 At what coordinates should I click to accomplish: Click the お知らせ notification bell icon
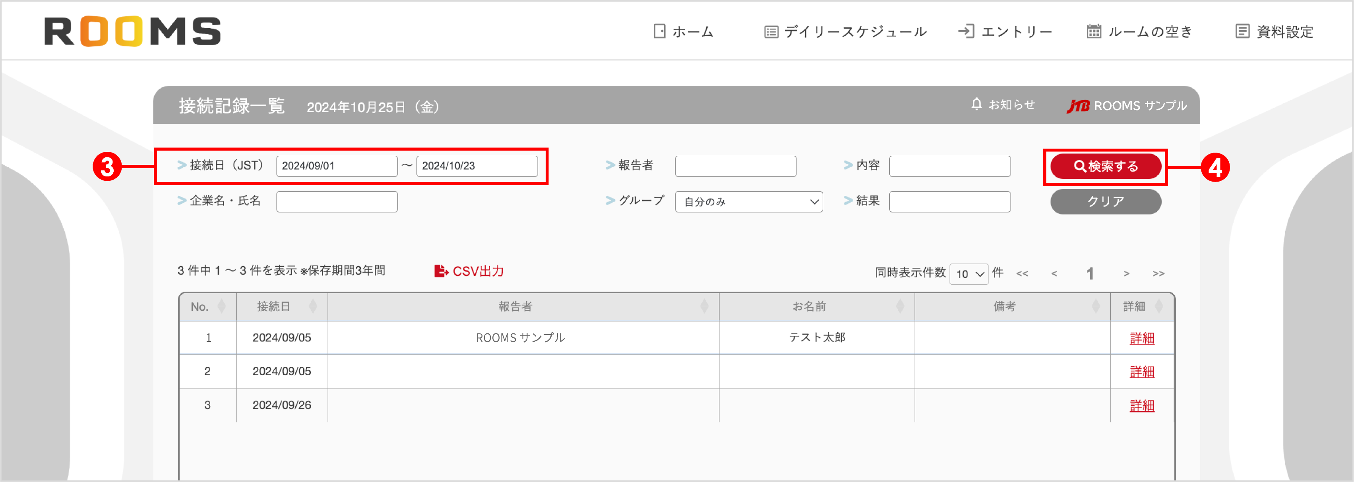976,104
